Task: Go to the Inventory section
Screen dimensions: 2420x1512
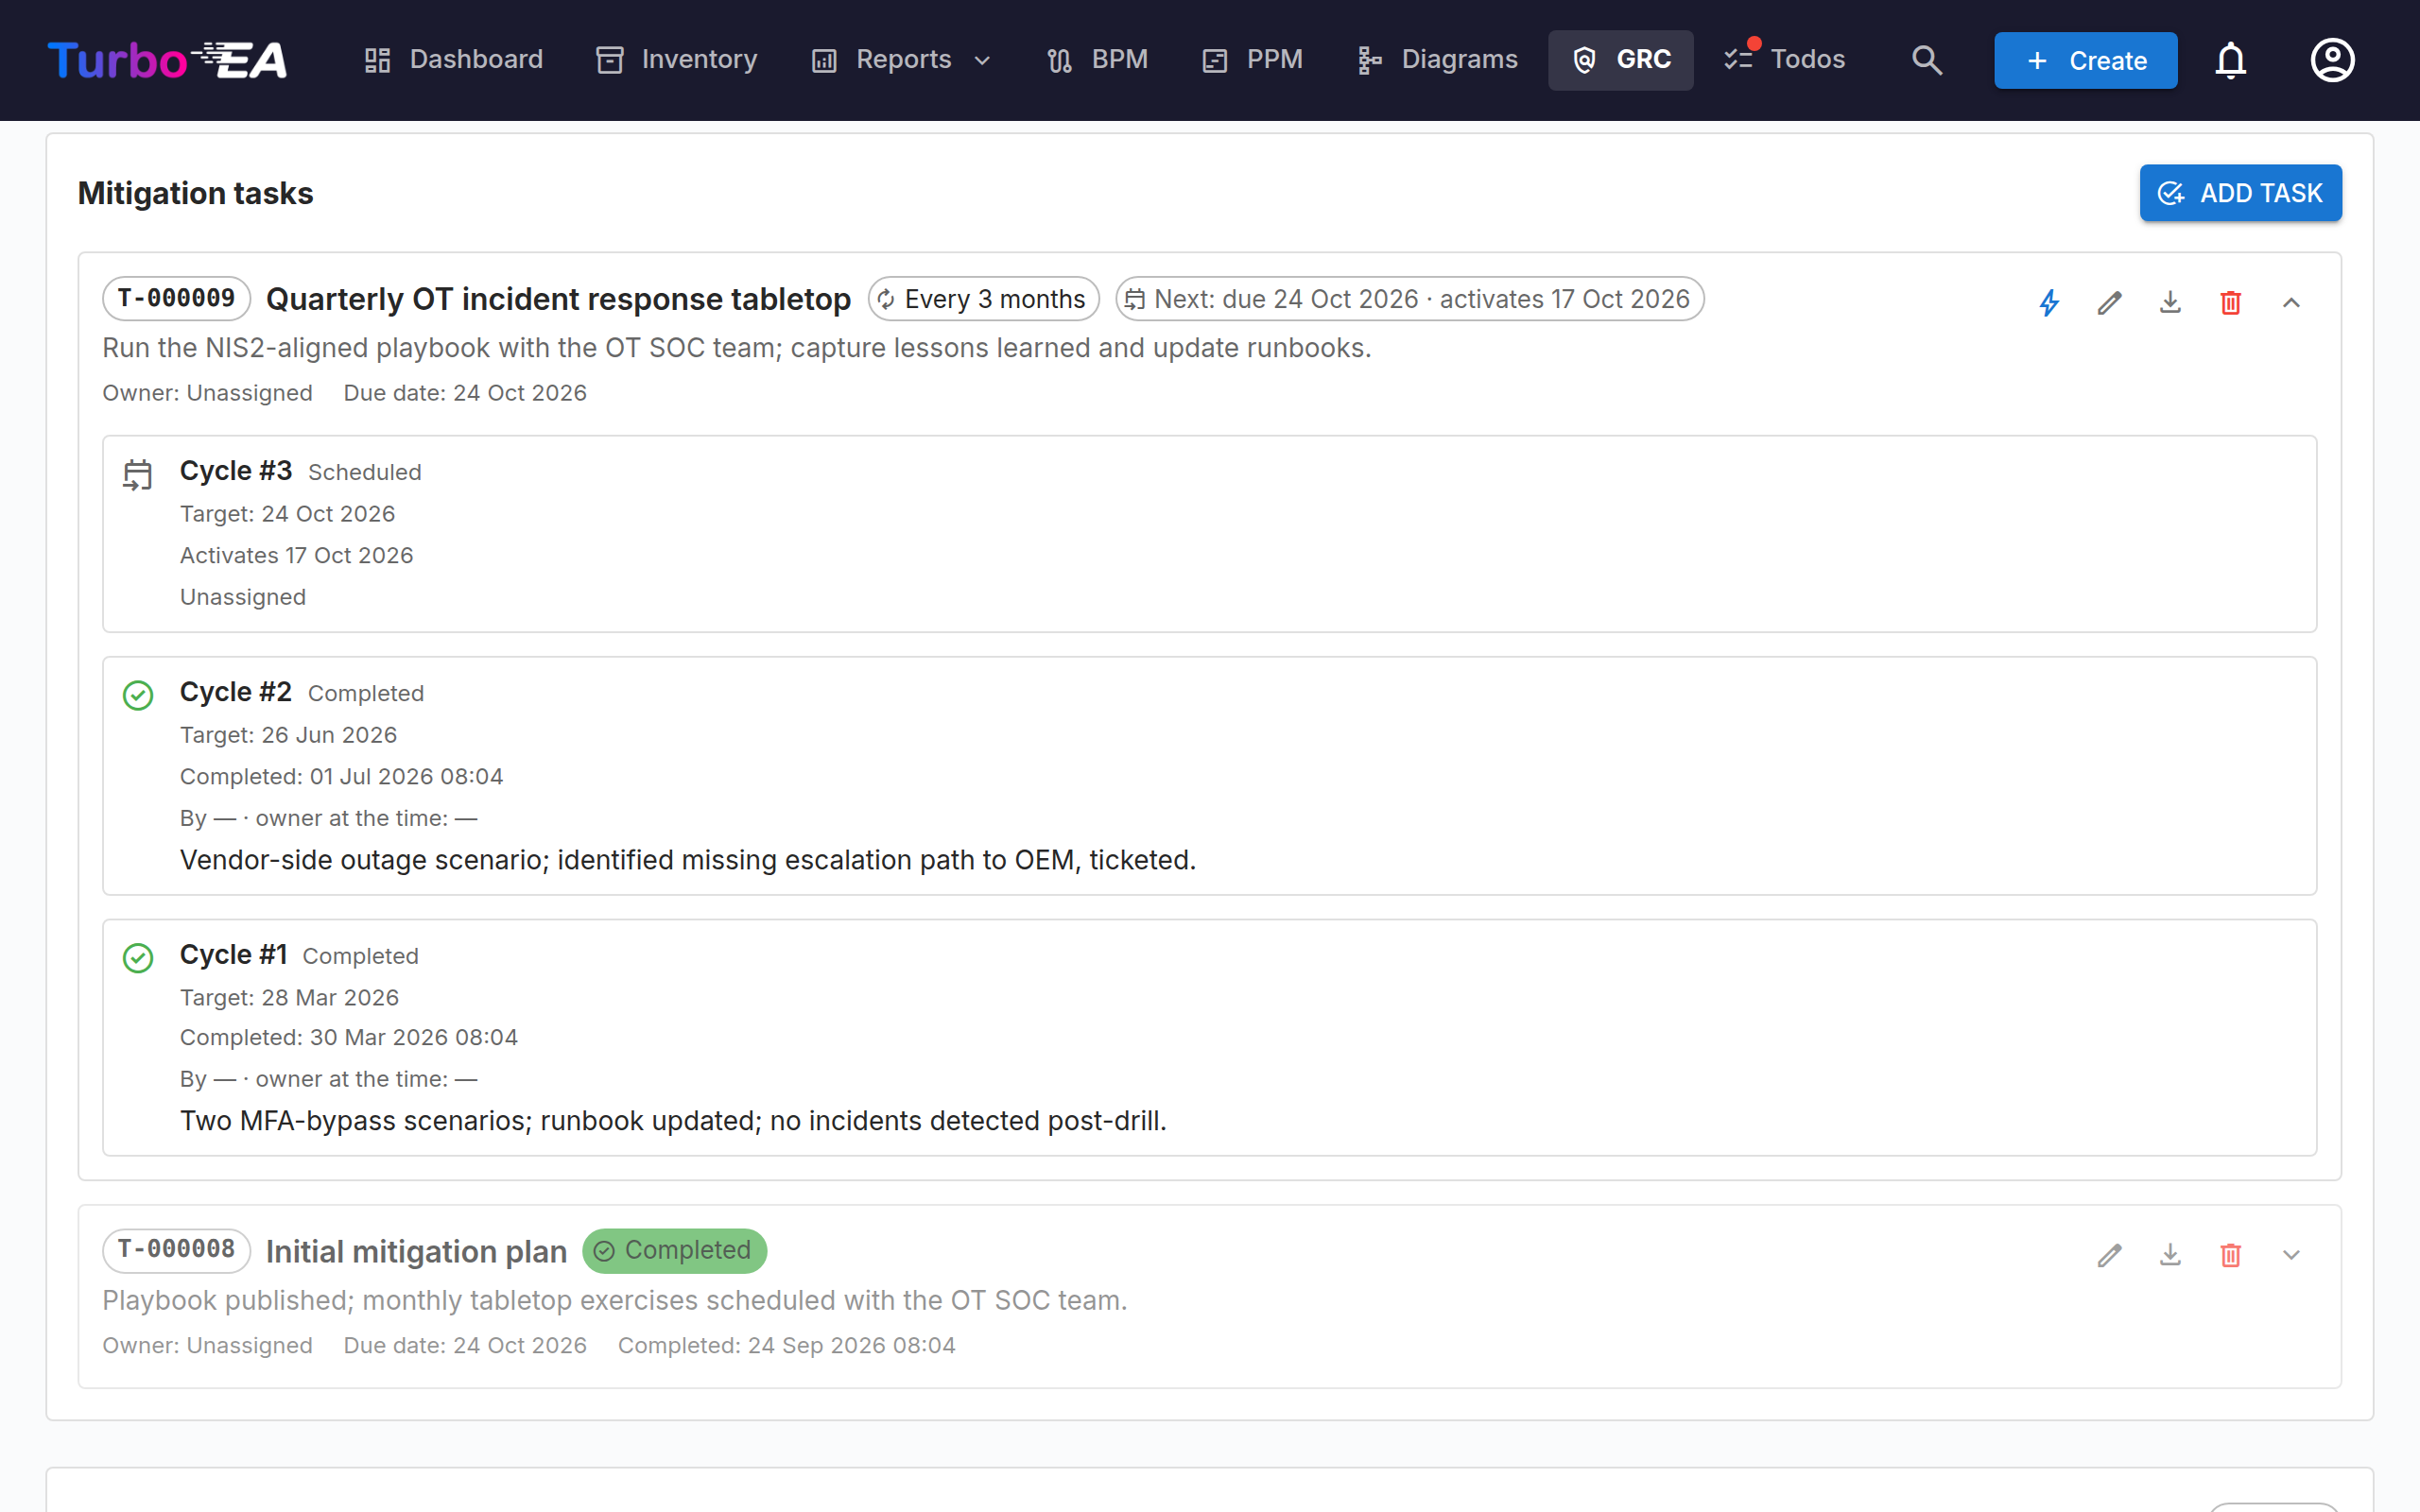Action: pyautogui.click(x=677, y=60)
